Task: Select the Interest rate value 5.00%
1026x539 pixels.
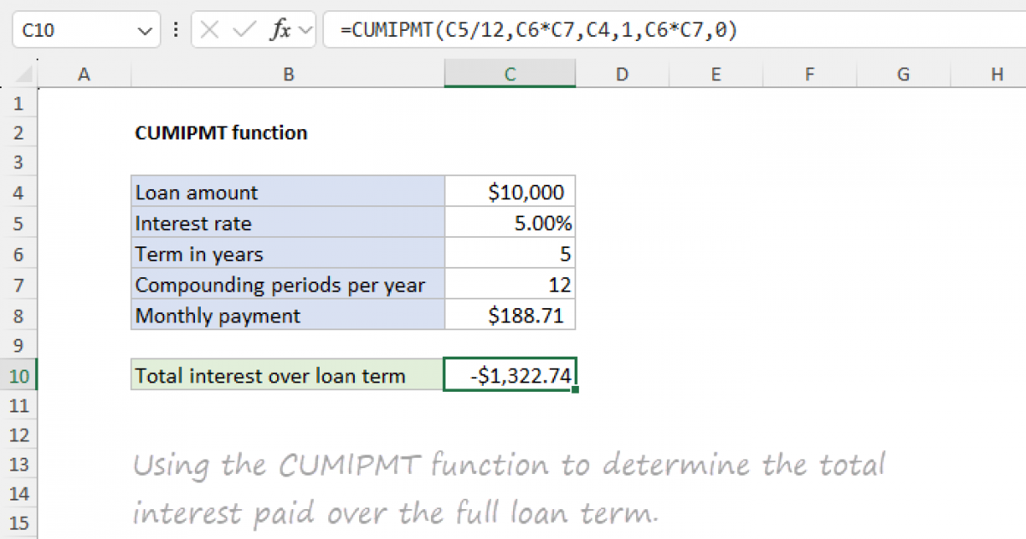Action: click(510, 222)
